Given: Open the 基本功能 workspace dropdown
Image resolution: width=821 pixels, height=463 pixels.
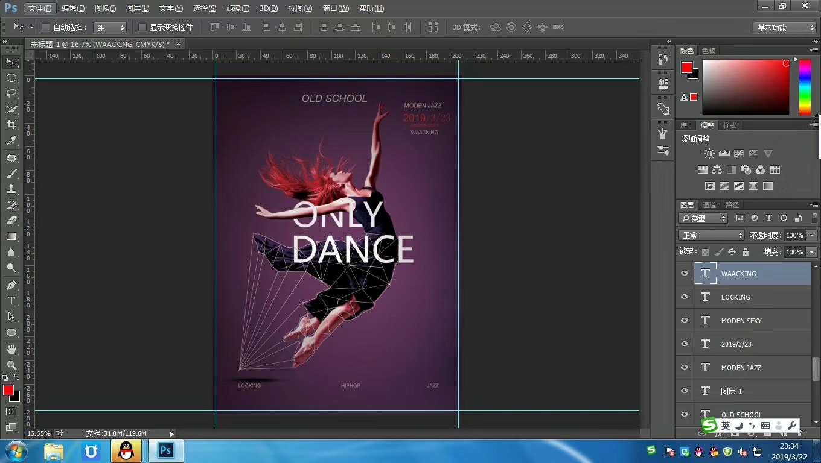Looking at the screenshot, I should pyautogui.click(x=785, y=28).
